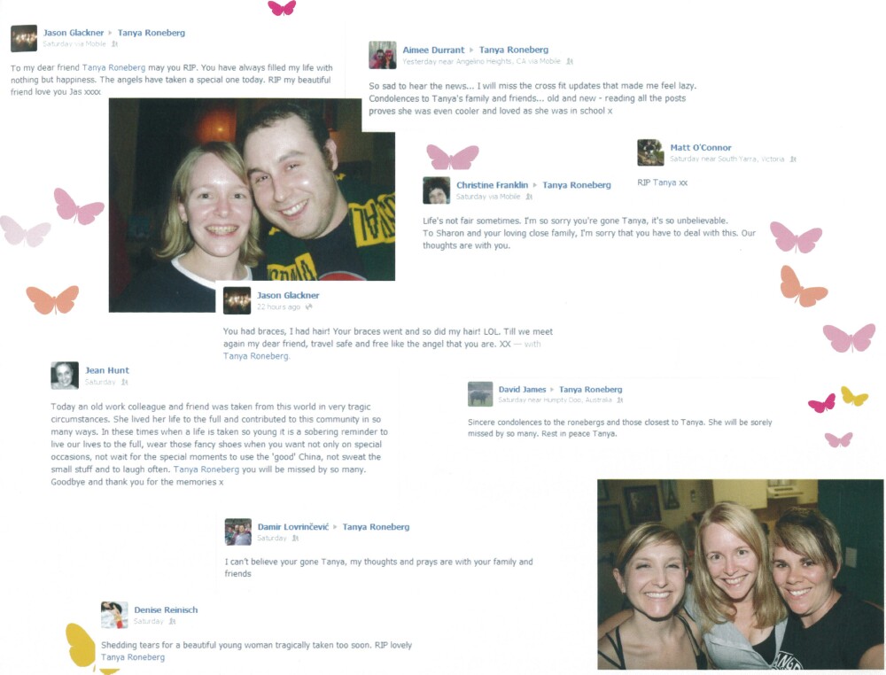Click the '22 hours ago' timestamp
This screenshot has height=675, width=886.
278,306
